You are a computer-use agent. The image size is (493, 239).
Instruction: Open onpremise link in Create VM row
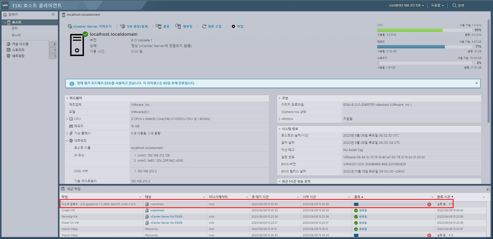[x=157, y=211]
